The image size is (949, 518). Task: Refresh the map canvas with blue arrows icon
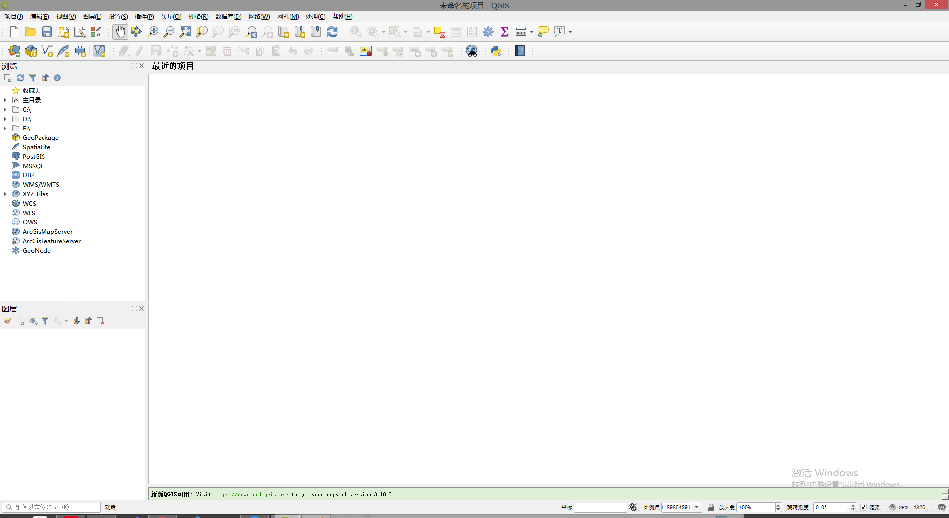pyautogui.click(x=332, y=32)
